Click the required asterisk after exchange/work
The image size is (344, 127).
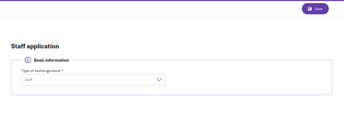(x=62, y=70)
